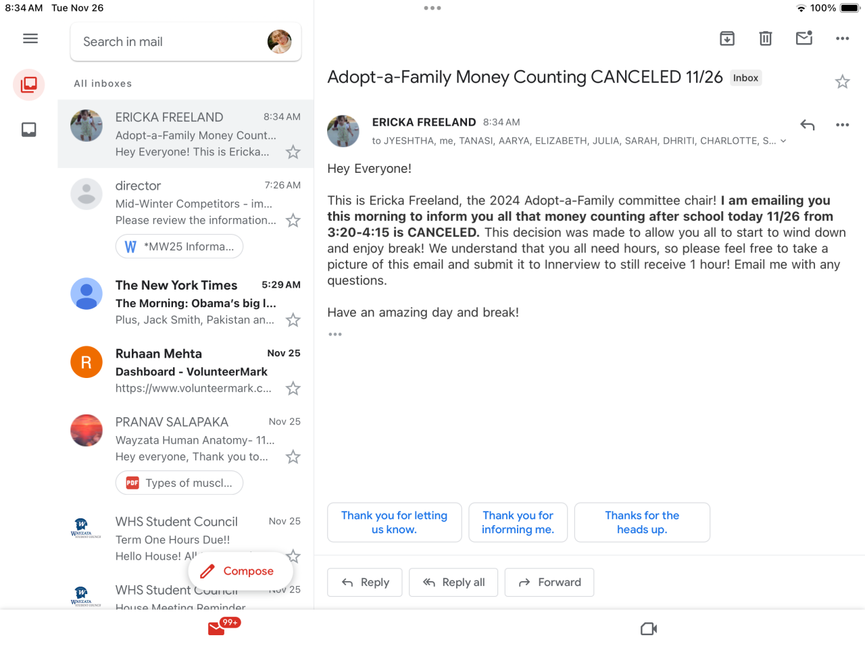The height and width of the screenshot is (648, 865).
Task: Tap Ruhaan Mehta's orange R avatar
Action: tap(86, 362)
